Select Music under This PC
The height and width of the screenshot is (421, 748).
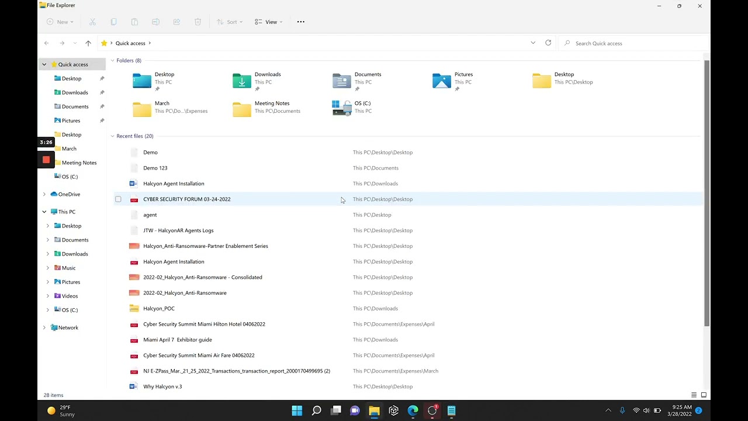coord(65,268)
